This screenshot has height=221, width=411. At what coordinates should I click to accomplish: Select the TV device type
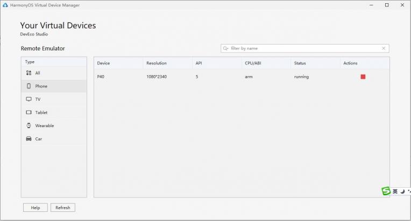coord(54,99)
